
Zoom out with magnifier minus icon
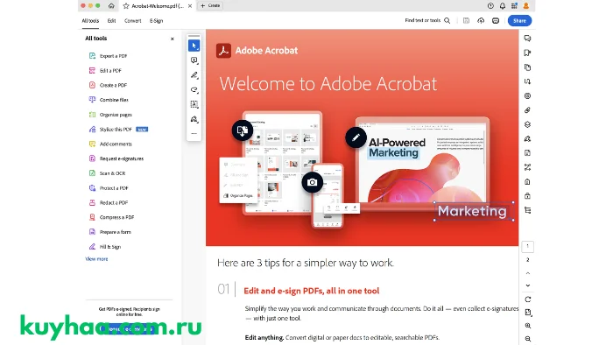[x=528, y=339]
